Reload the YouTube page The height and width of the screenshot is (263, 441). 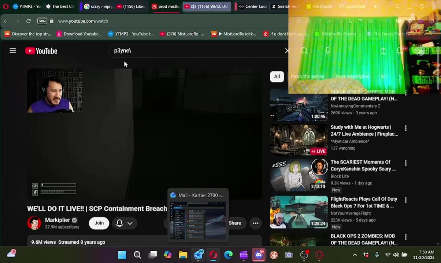[28, 21]
